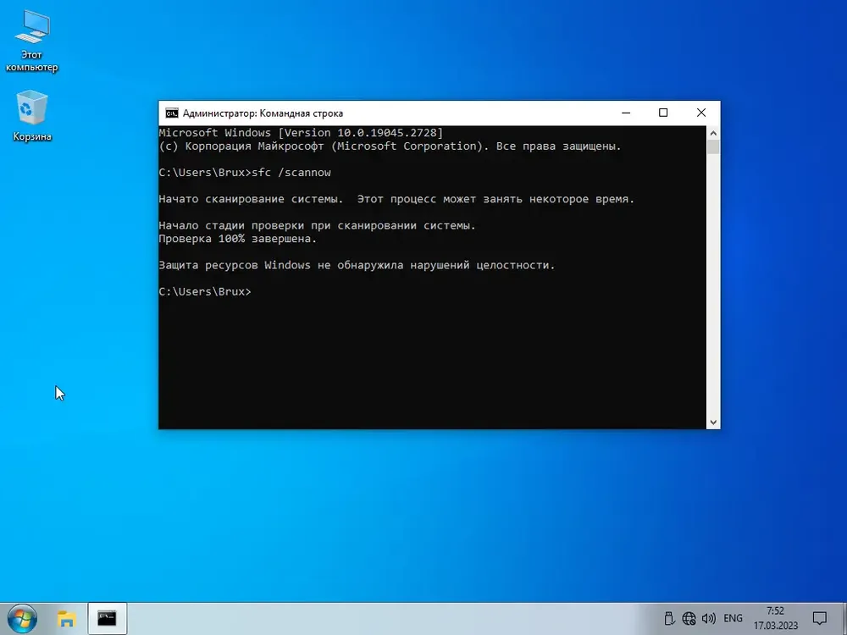The width and height of the screenshot is (847, 635).
Task: Maximize the Командная строка window
Action: 663,113
